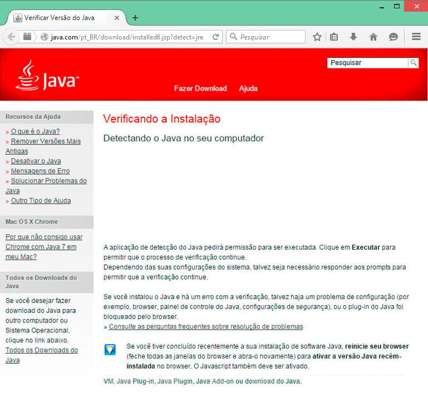The image size is (428, 393).
Task: Close the browser window
Action: click(x=416, y=6)
